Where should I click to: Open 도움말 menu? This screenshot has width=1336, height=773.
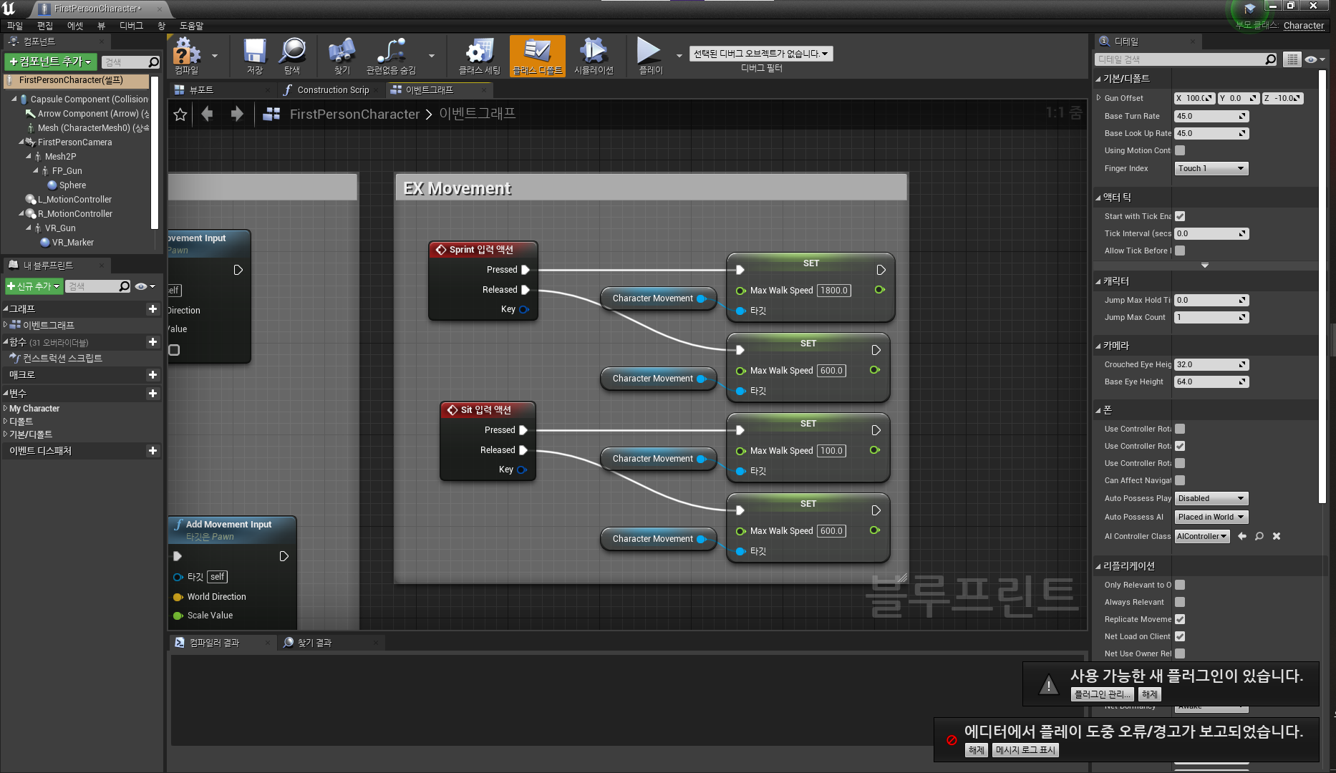point(191,26)
